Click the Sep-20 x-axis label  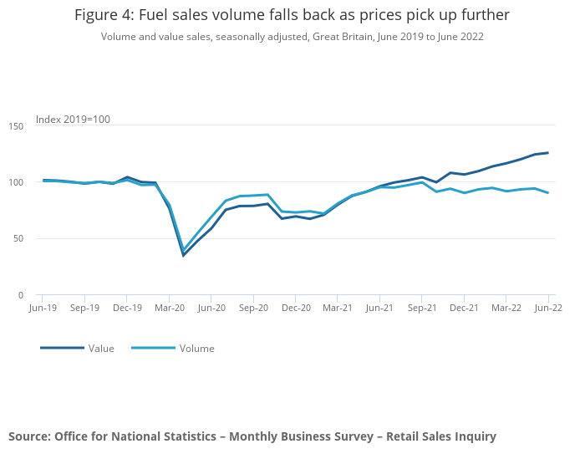pyautogui.click(x=252, y=308)
